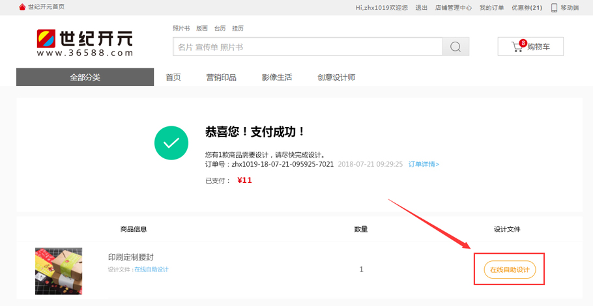Open the 首页 navigation tab

pyautogui.click(x=173, y=77)
